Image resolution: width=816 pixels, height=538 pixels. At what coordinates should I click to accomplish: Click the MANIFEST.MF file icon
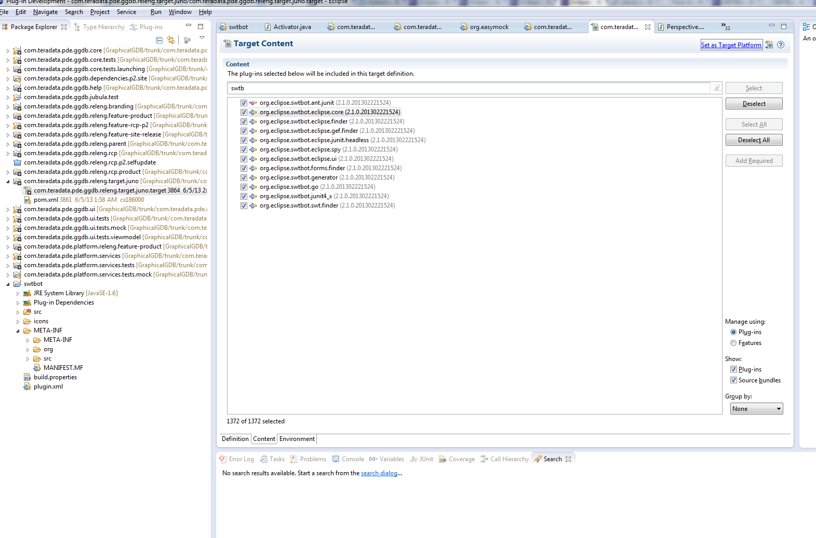(37, 368)
